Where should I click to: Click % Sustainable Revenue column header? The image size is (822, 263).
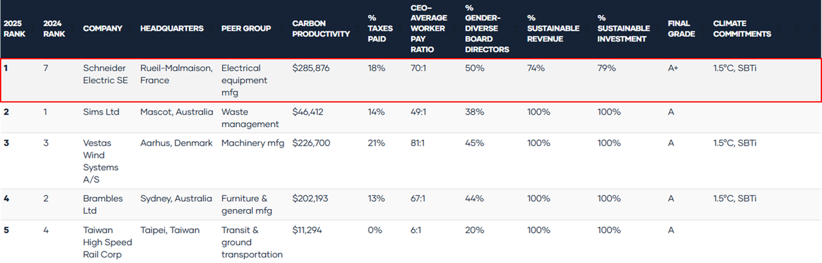553,28
